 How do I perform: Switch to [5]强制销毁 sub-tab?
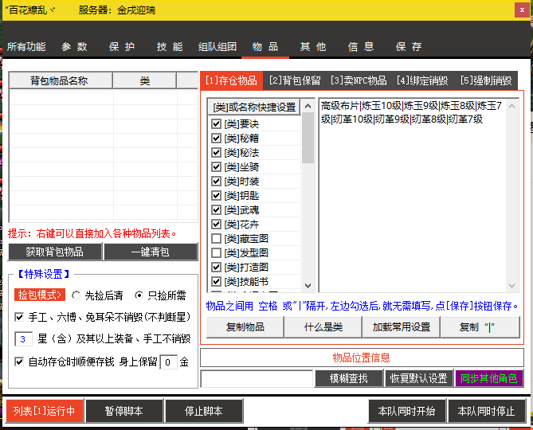(486, 80)
